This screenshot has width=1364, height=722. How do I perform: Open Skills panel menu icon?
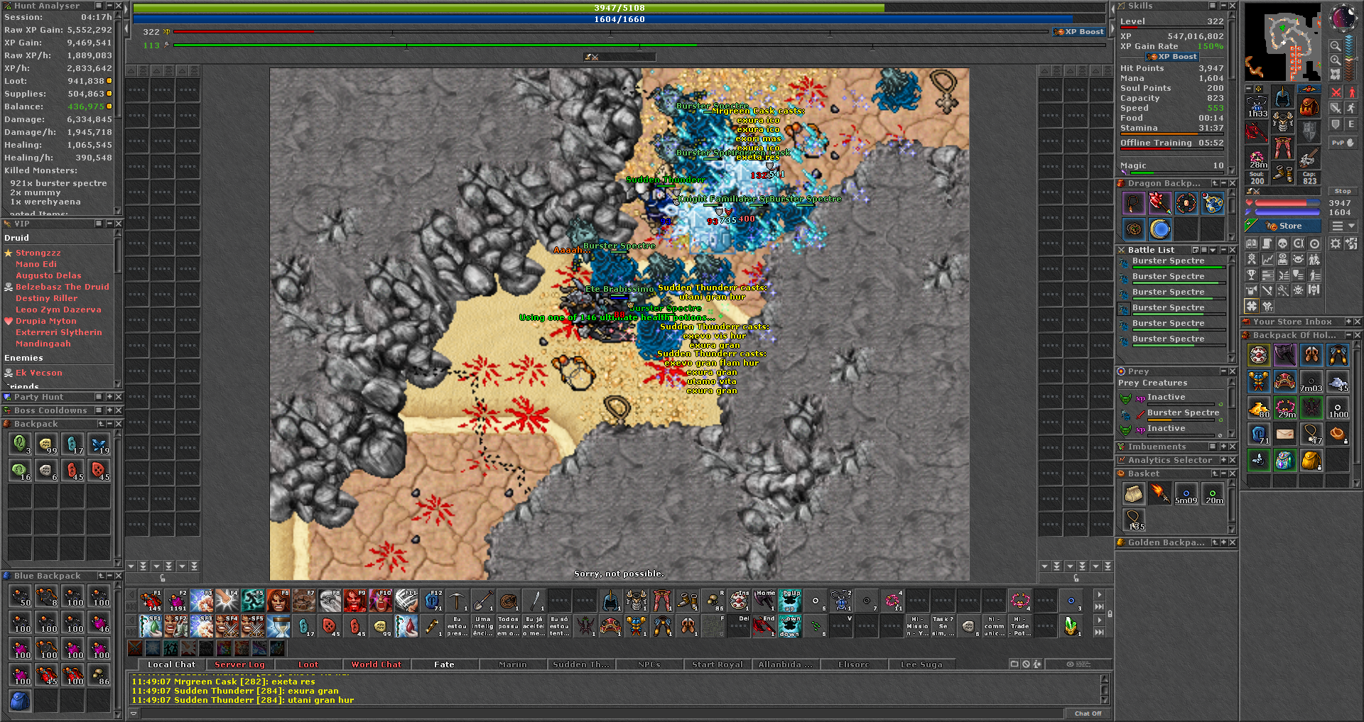[x=1213, y=6]
